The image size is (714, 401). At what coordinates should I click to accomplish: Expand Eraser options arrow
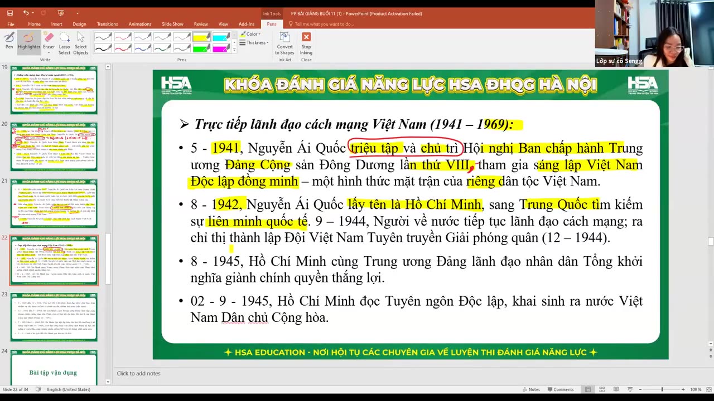click(49, 53)
